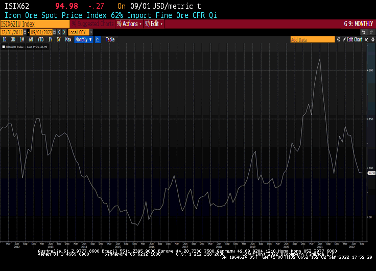Open the end date calendar picker
The width and height of the screenshot is (376, 271).
pos(55,32)
